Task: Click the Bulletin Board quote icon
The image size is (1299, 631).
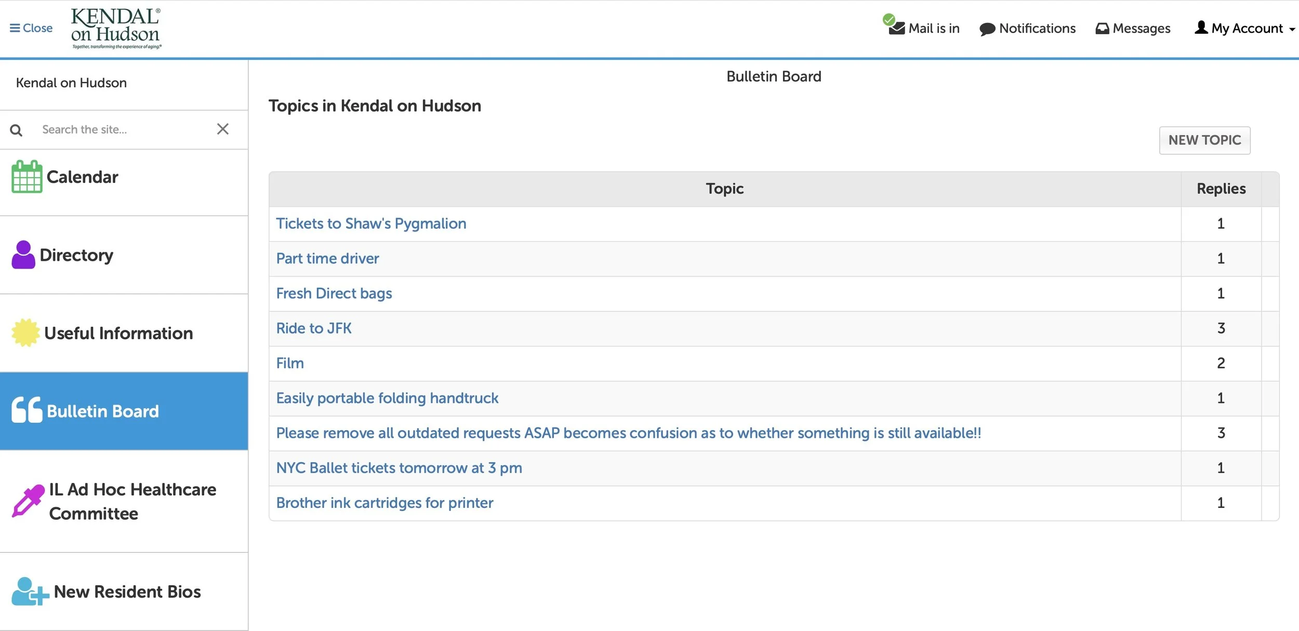Action: pyautogui.click(x=26, y=410)
